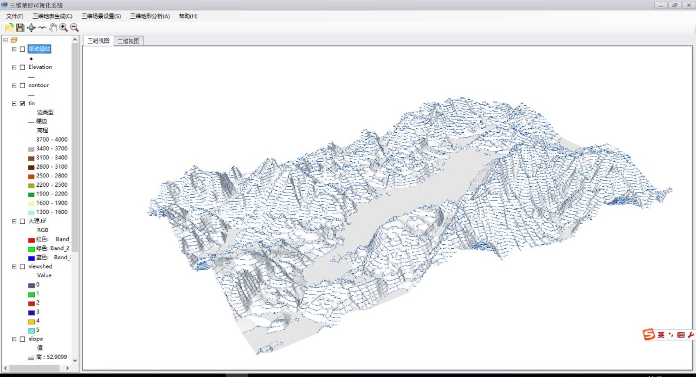Click the layer panel scroll up arrow
The height and width of the screenshot is (377, 696).
tap(75, 39)
